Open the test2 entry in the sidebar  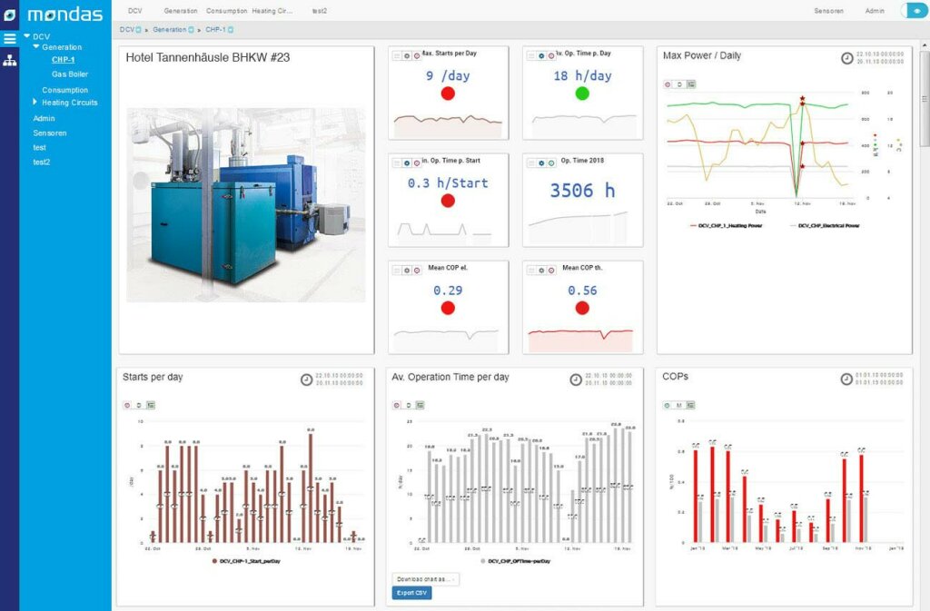(42, 162)
